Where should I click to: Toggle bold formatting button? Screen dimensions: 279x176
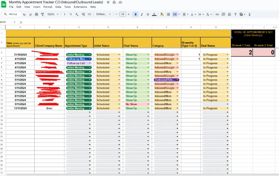pyautogui.click(x=136, y=14)
